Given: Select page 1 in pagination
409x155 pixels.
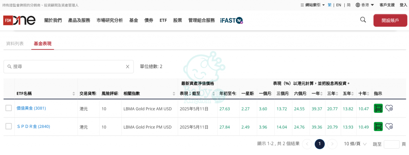Looking at the screenshot, I should coord(320,144).
